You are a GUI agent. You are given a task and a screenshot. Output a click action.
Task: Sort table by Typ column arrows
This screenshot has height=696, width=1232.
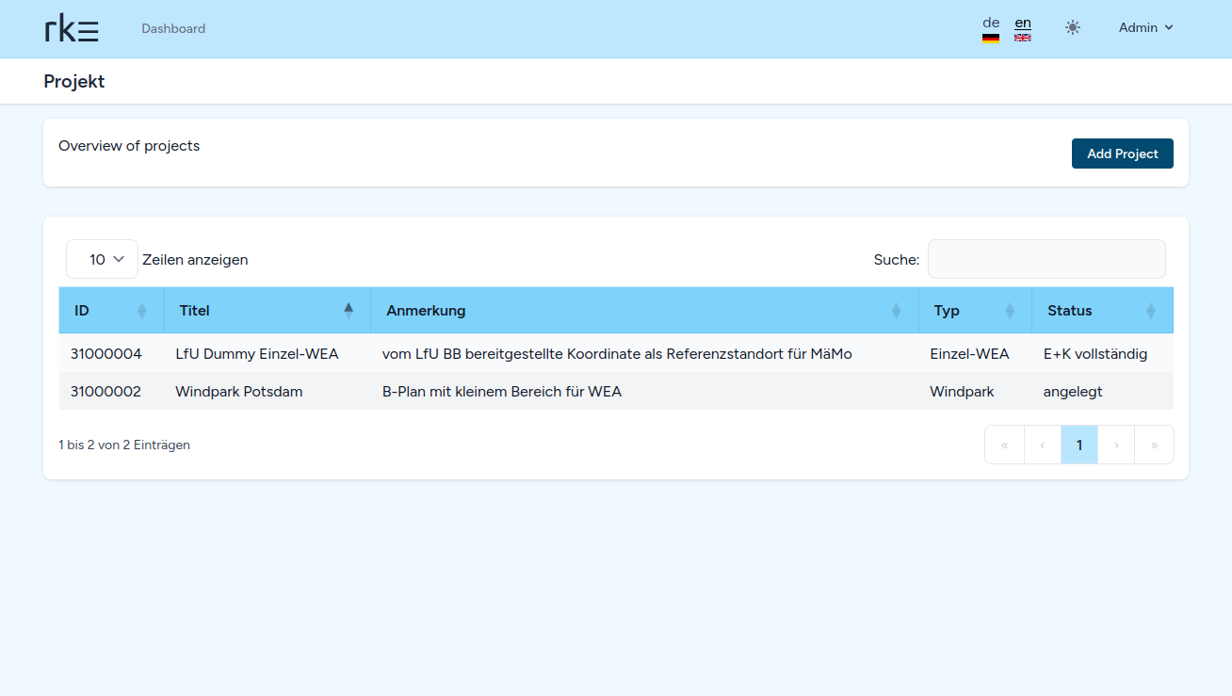pos(1010,311)
